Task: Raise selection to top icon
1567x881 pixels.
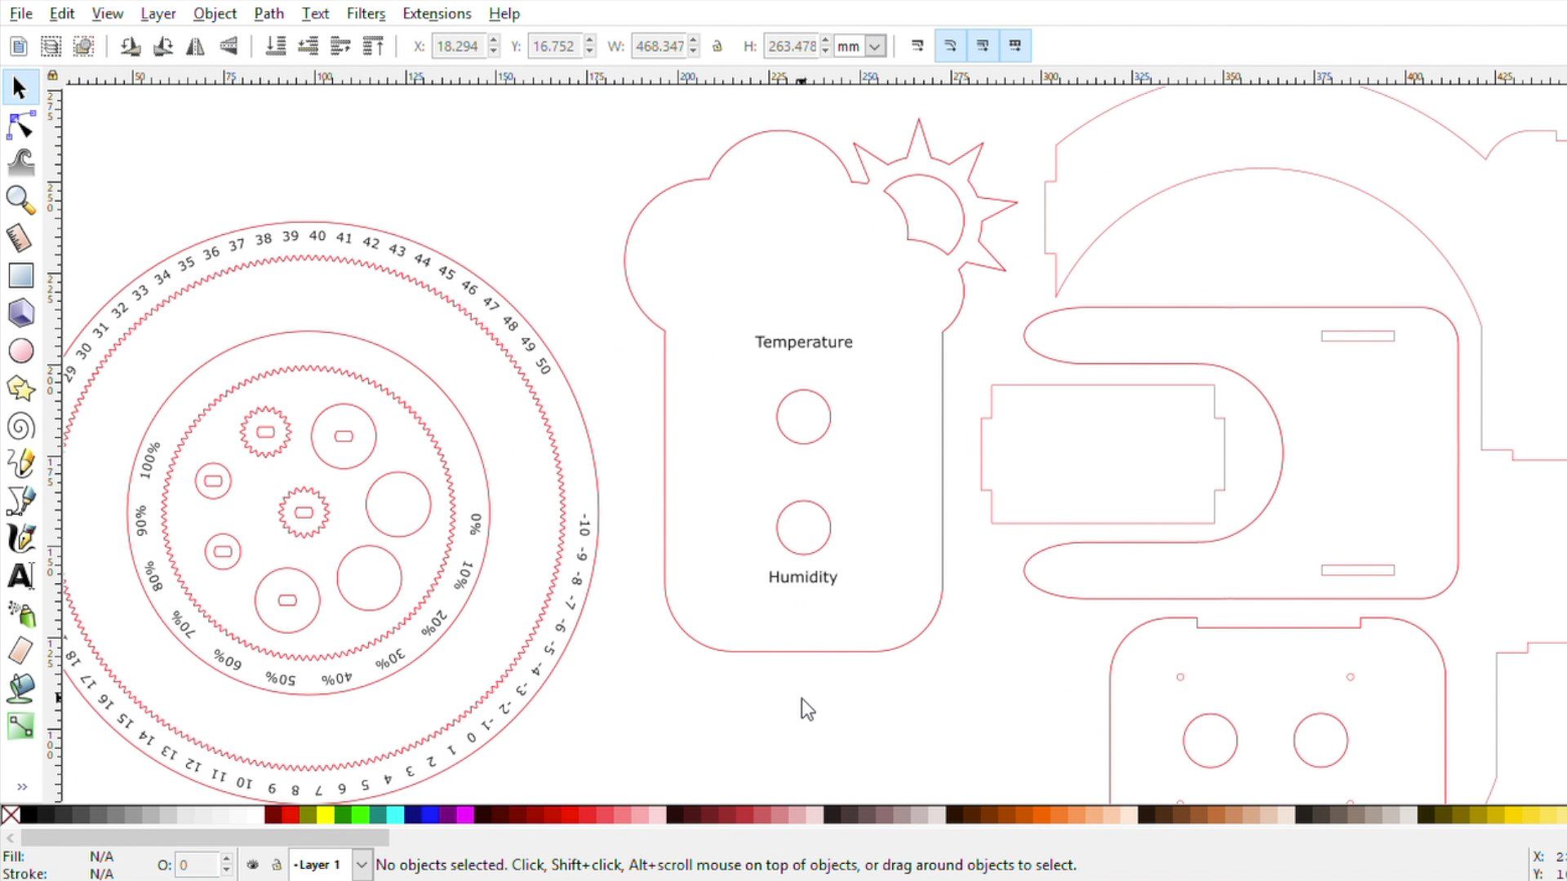Action: point(373,46)
